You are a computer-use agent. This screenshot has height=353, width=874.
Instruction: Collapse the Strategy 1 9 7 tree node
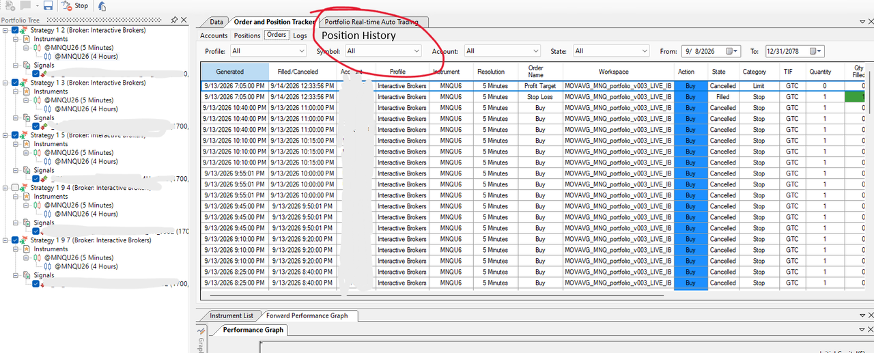click(x=5, y=240)
